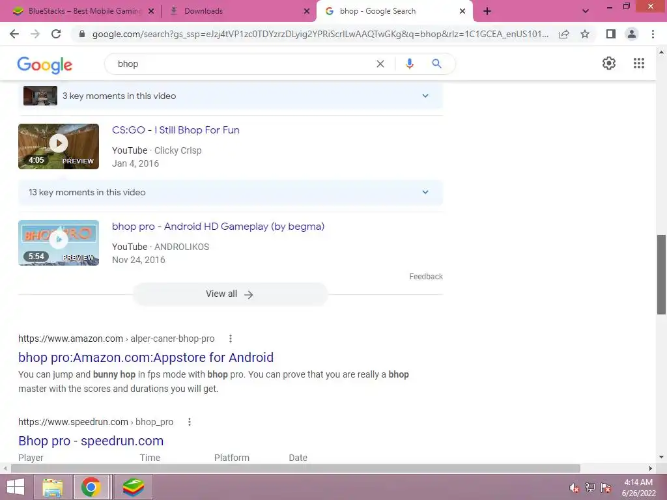Open Action Center flag tray icon

(606, 488)
